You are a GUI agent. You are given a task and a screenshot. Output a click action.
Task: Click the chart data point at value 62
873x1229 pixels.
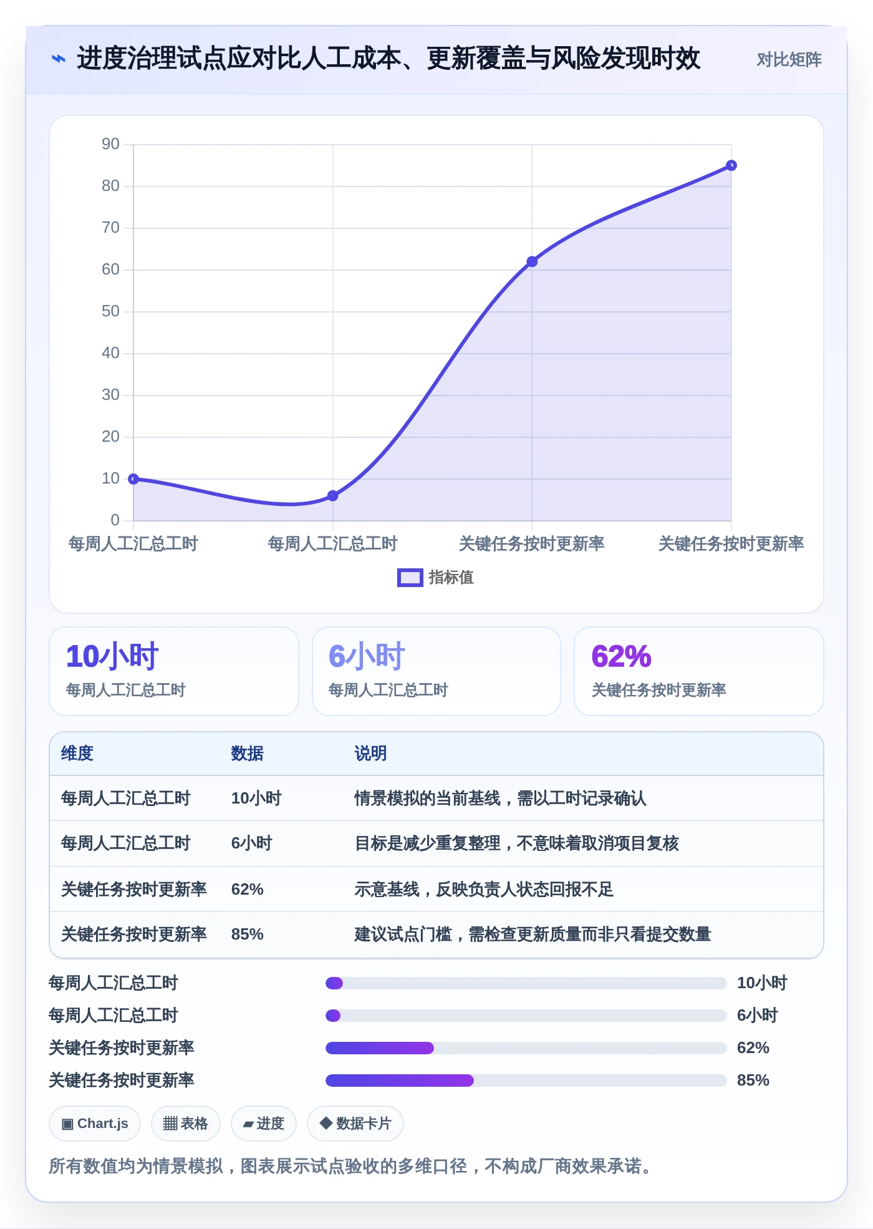pyautogui.click(x=532, y=261)
